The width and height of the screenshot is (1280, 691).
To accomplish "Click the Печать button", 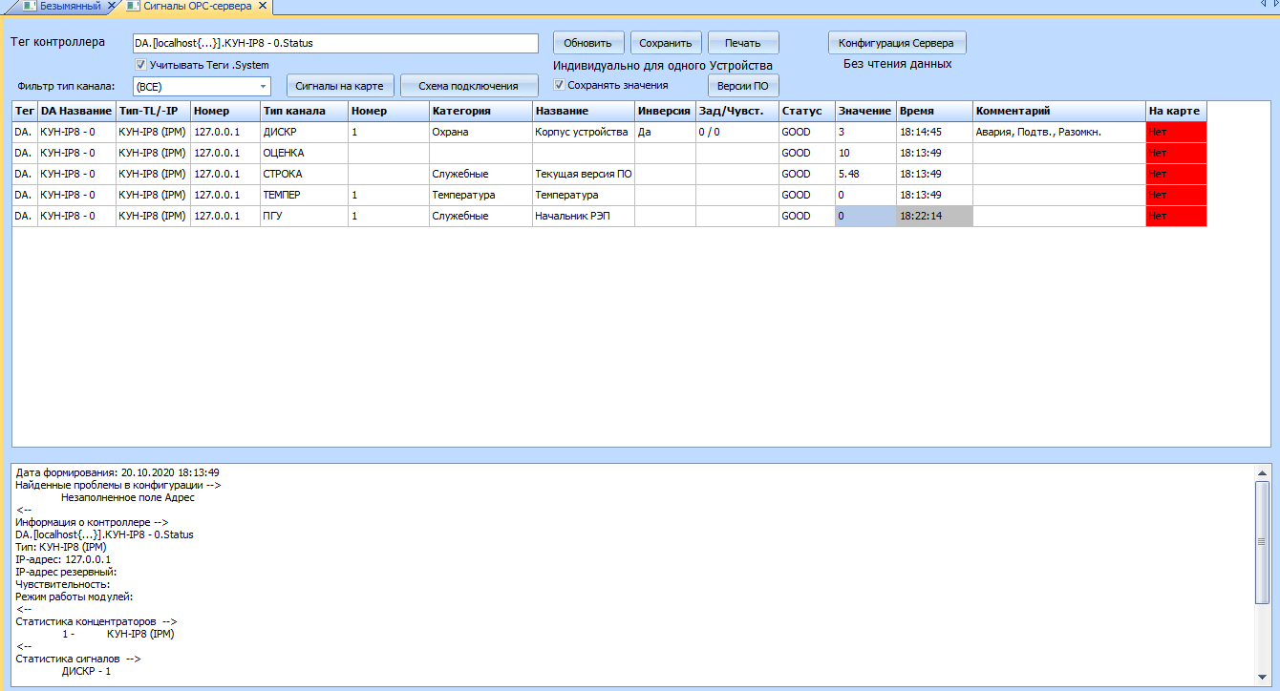I will click(742, 43).
